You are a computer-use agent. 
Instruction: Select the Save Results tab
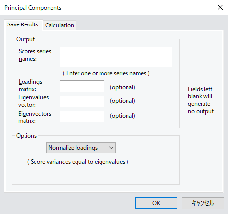point(23,24)
